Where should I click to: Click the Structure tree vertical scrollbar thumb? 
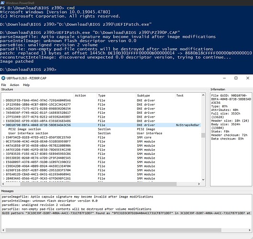[203, 135]
